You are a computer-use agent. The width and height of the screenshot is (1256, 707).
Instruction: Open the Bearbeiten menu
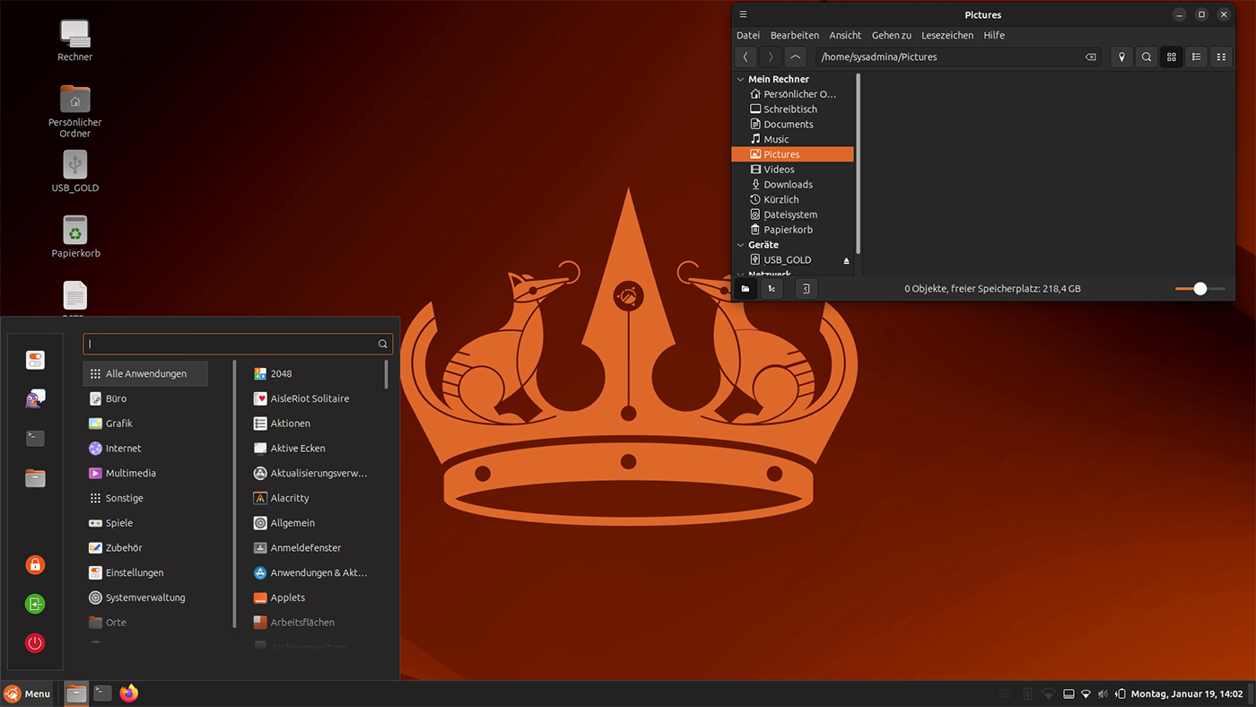(795, 35)
